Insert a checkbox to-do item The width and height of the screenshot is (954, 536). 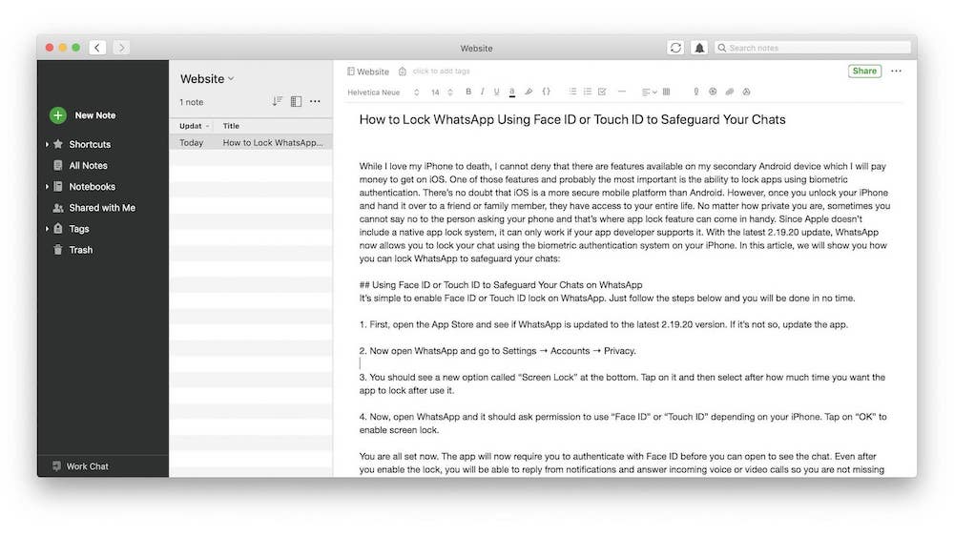(602, 93)
